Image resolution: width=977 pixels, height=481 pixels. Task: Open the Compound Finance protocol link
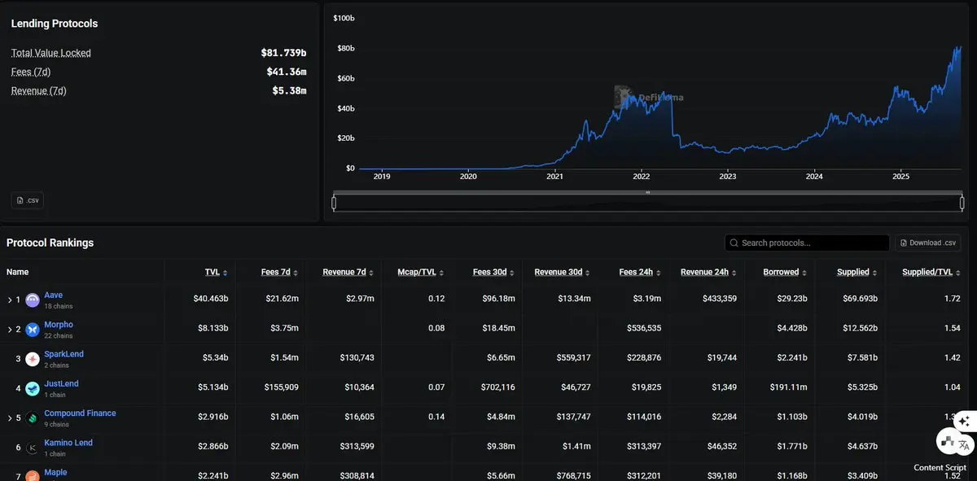click(x=80, y=413)
